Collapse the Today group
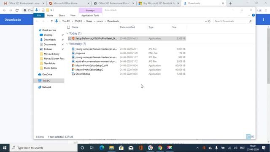 [67, 33]
